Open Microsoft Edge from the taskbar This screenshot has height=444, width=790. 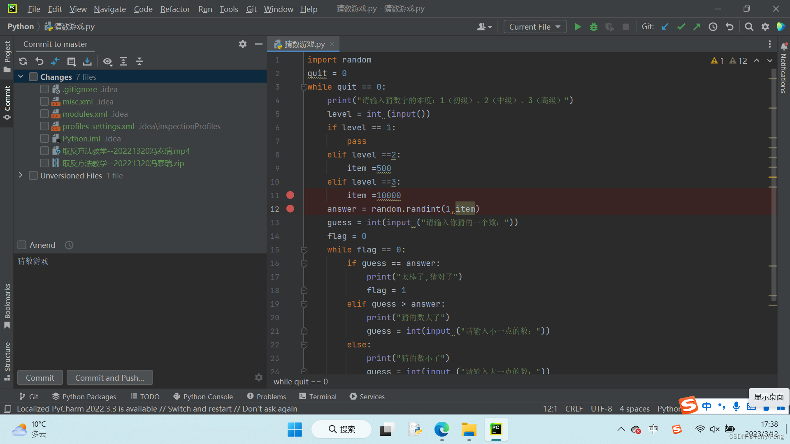tap(442, 429)
